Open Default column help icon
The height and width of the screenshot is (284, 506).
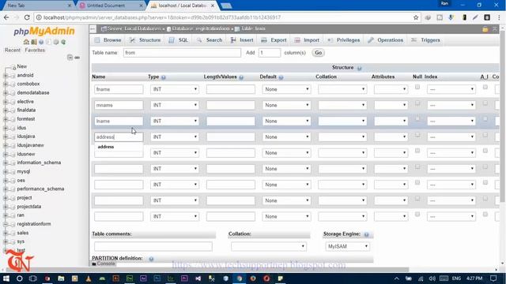tap(281, 77)
